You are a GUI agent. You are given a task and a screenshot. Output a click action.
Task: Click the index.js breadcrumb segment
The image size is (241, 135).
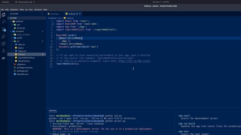[x=70, y=18]
